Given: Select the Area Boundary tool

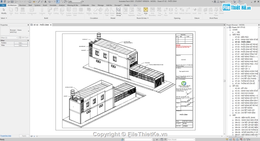Looking at the screenshot, I should tap(152, 11).
